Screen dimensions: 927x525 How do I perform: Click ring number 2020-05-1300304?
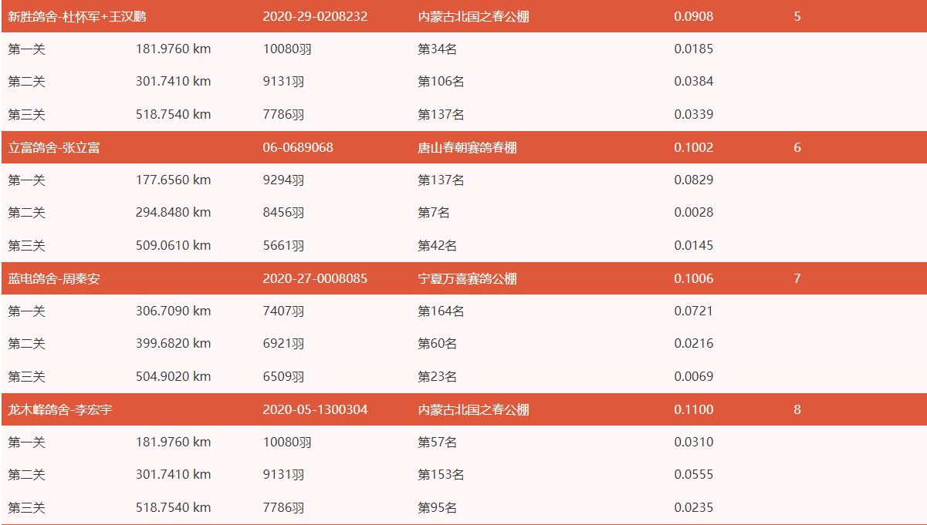(x=315, y=409)
